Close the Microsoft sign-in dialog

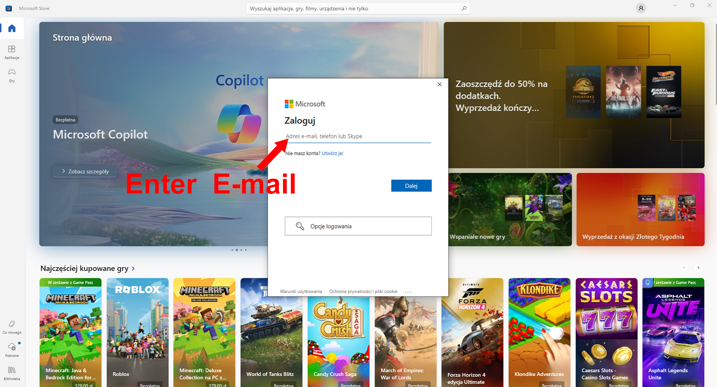click(440, 85)
